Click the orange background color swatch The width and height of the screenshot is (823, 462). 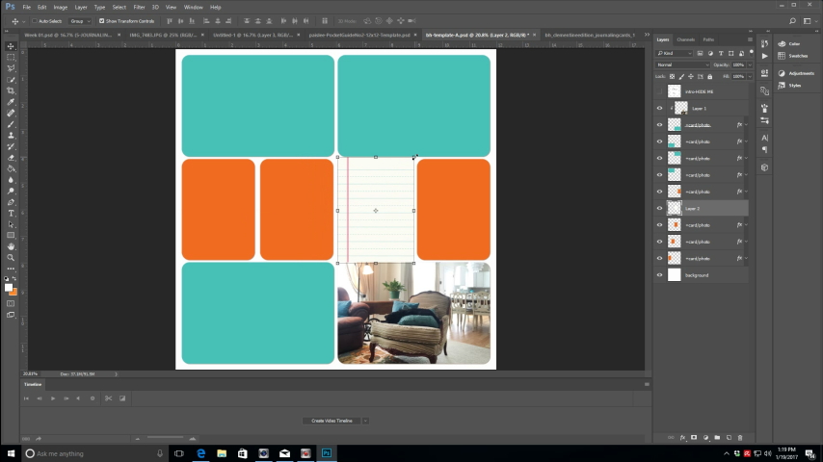[x=14, y=292]
